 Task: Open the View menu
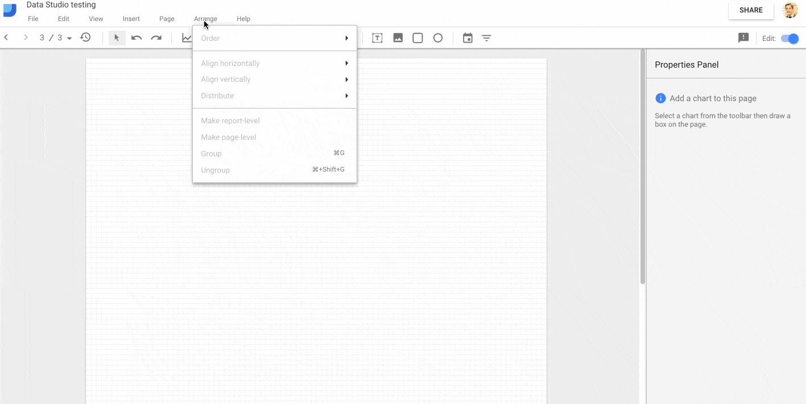point(96,19)
